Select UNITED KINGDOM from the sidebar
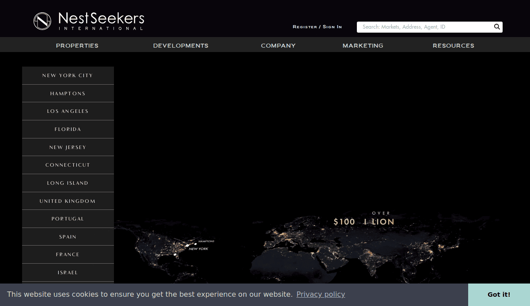Image resolution: width=530 pixels, height=306 pixels. point(68,201)
